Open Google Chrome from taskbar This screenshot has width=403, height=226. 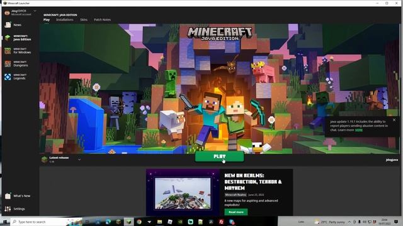point(139,222)
